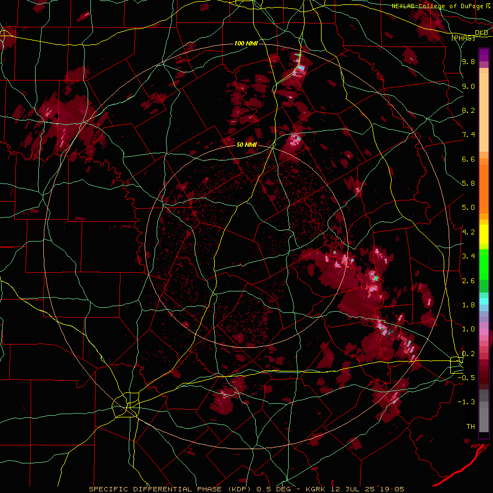
Task: Click the 0.2 scale value
Action: coord(468,353)
